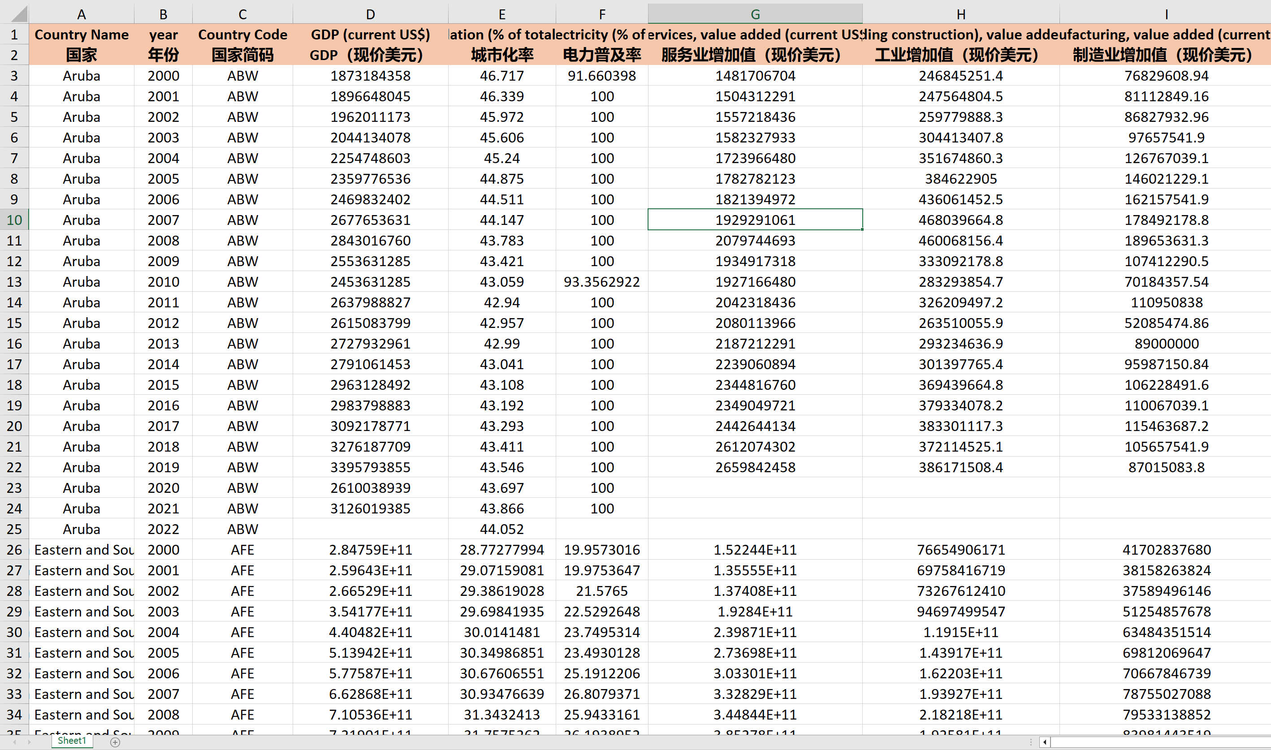Select row 26 header
The width and height of the screenshot is (1271, 750).
pos(14,549)
